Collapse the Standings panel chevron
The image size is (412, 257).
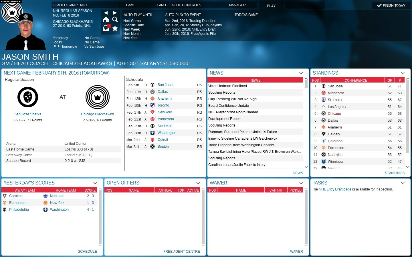(403, 73)
